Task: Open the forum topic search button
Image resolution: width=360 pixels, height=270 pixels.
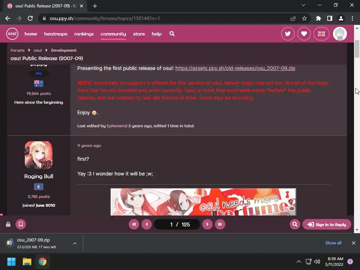Action: coord(295,224)
